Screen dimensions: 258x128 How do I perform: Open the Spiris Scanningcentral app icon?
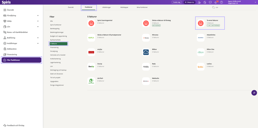coord(91,23)
